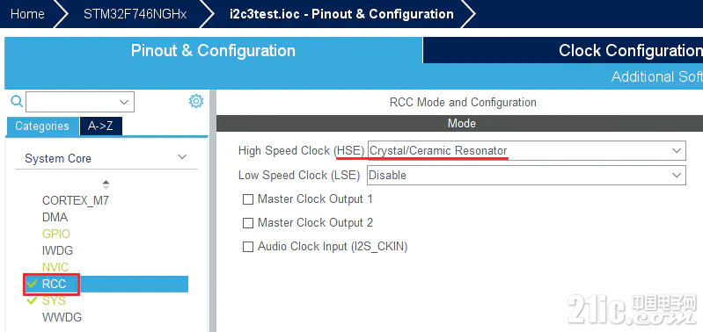Click the search magnifier icon
The width and height of the screenshot is (703, 332).
coord(17,102)
